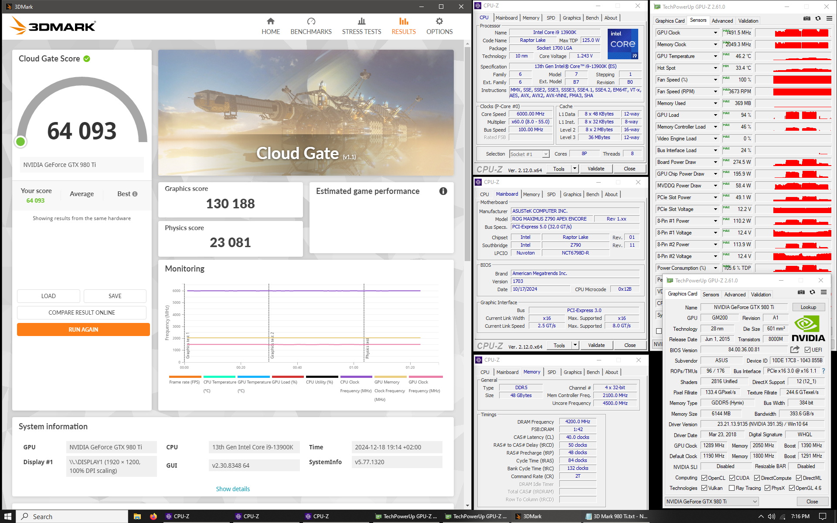The width and height of the screenshot is (837, 523).
Task: Open hamburger menu in GPU-Z Graphics Card window
Action: click(x=823, y=292)
